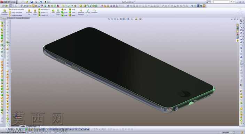Select the Draft tool
The image size is (245, 134).
point(64,13)
